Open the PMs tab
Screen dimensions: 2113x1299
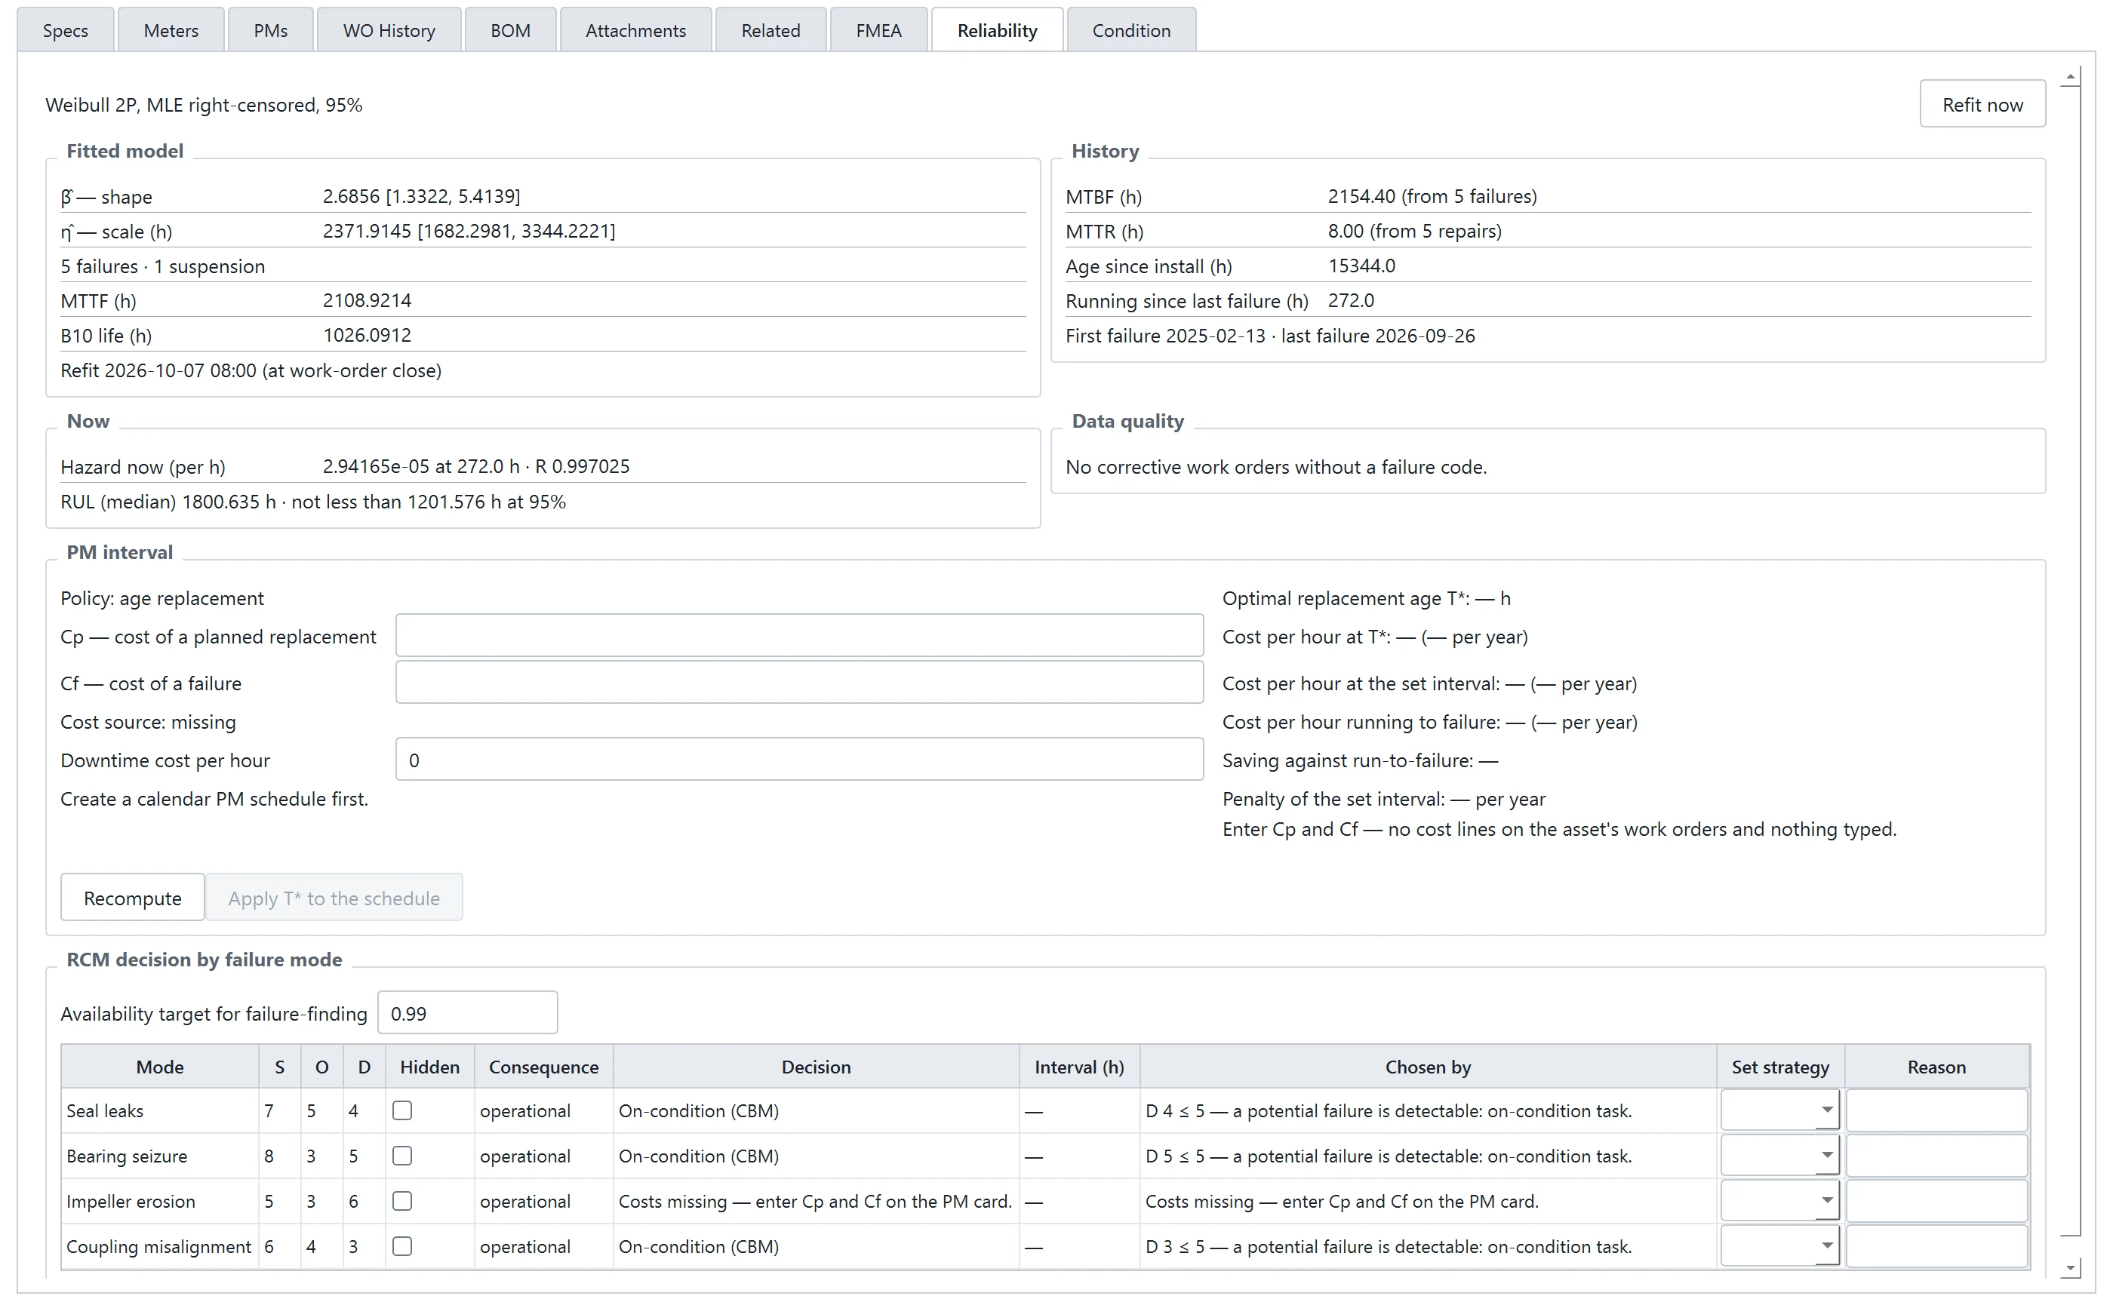pos(271,30)
